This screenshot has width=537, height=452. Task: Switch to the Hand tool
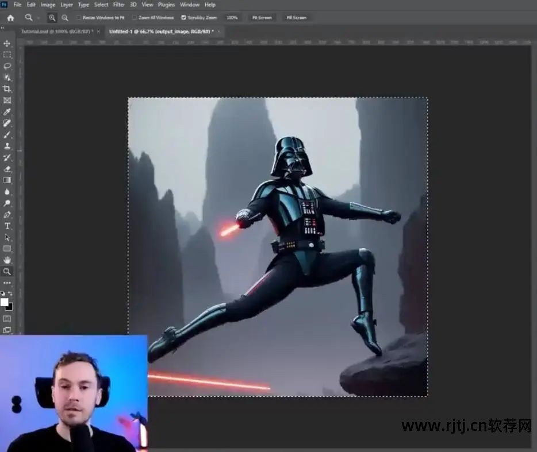tap(7, 260)
